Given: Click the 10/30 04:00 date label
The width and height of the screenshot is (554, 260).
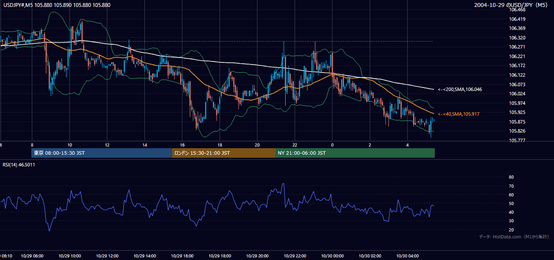Looking at the screenshot, I should click(407, 256).
